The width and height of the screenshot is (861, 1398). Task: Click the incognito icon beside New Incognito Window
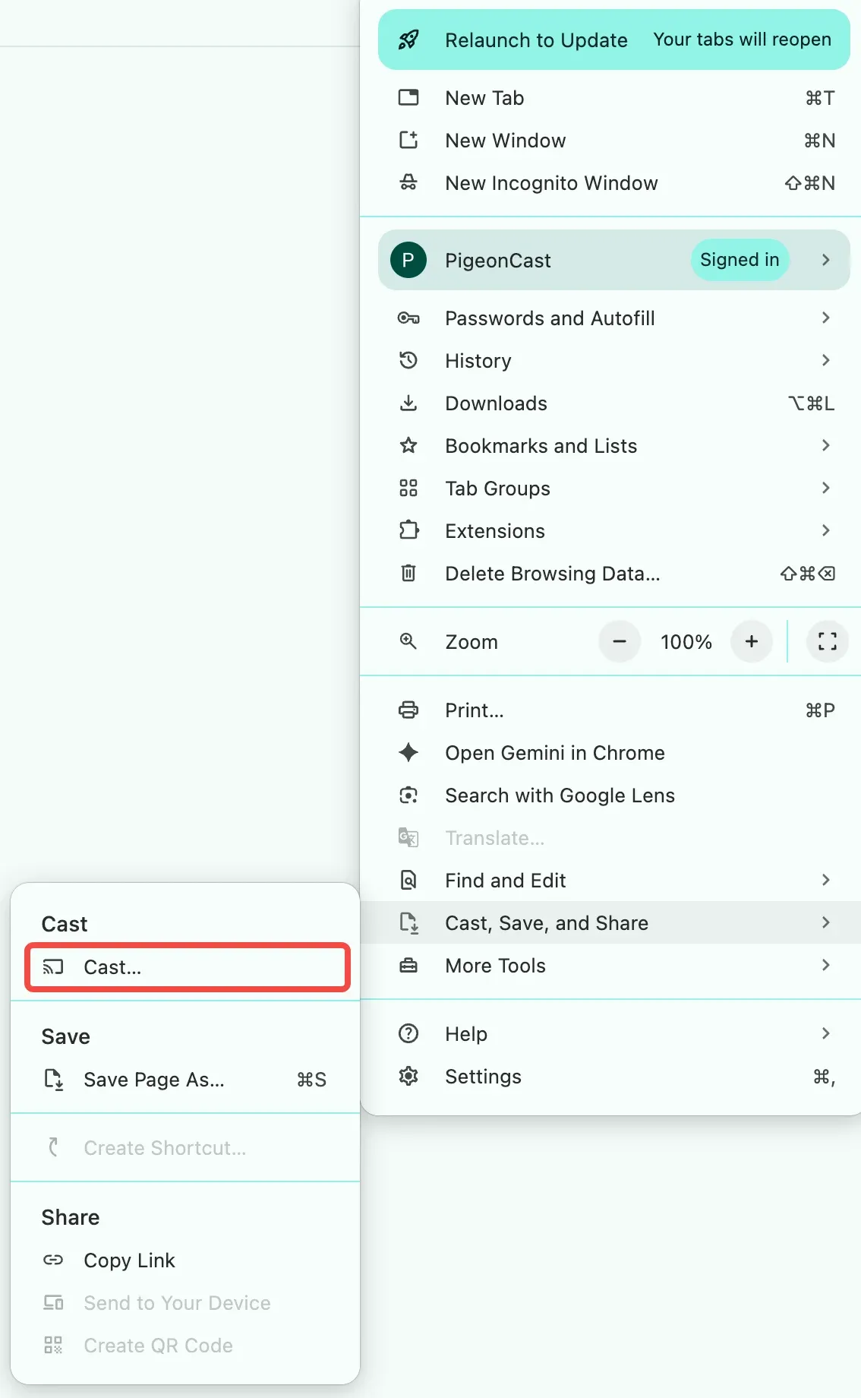point(408,182)
